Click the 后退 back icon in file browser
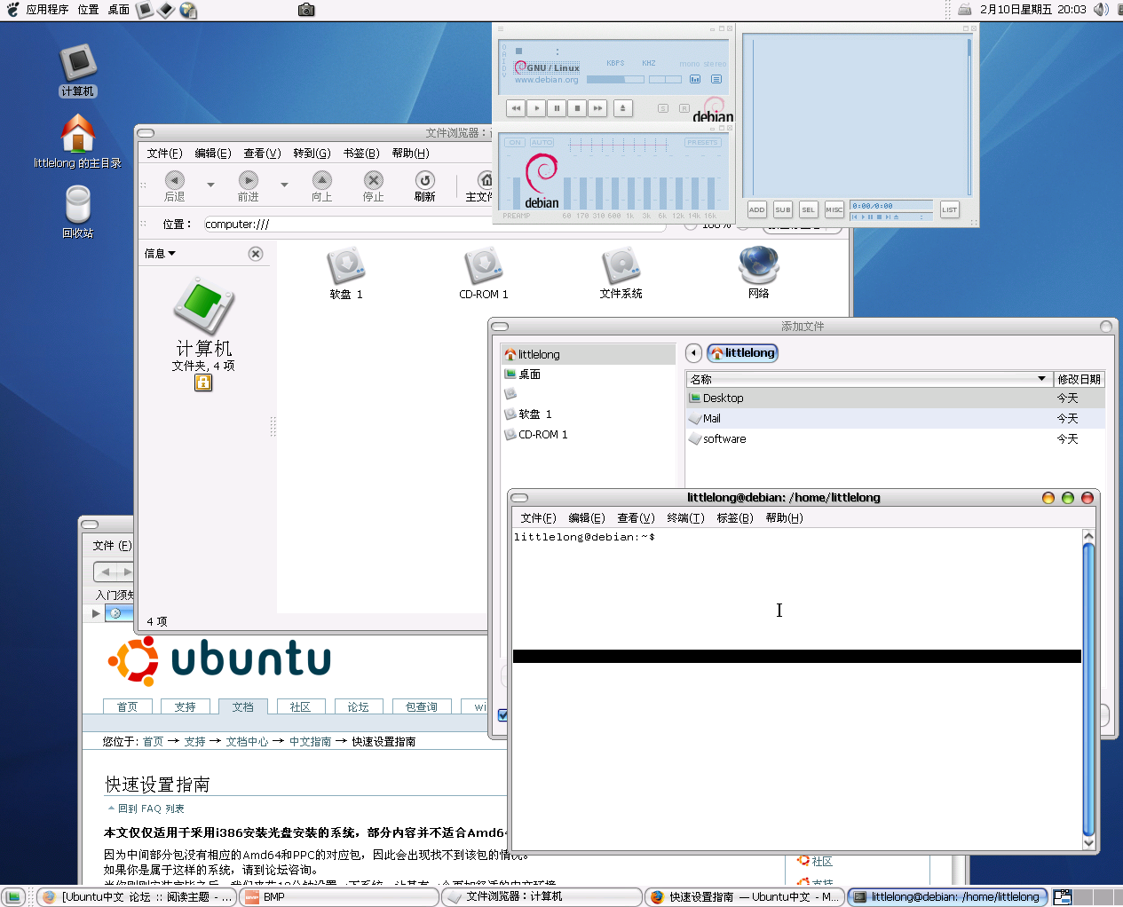 pos(175,180)
